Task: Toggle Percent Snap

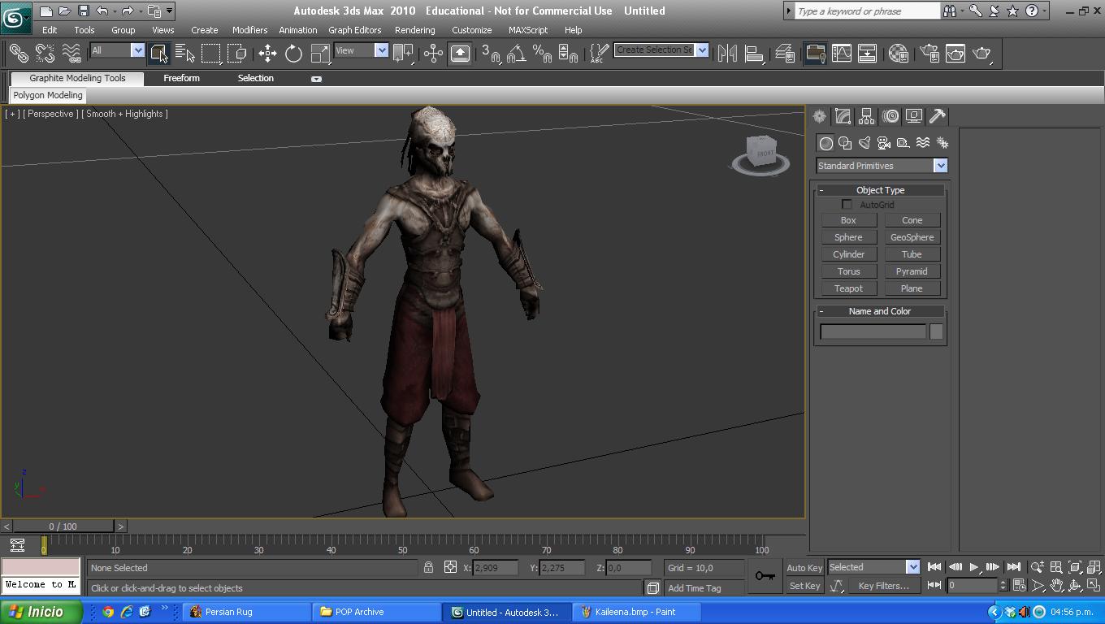Action: pyautogui.click(x=542, y=54)
